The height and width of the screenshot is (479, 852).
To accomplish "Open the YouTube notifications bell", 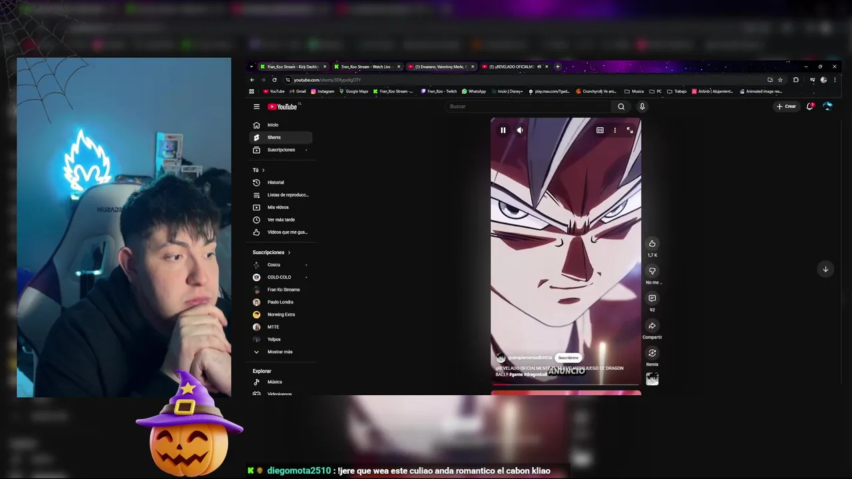I will tap(809, 106).
